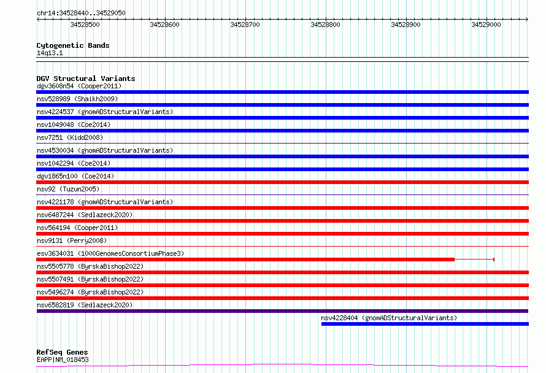Click the thick red bar of esv3634031
The image size is (546, 373).
(245, 260)
